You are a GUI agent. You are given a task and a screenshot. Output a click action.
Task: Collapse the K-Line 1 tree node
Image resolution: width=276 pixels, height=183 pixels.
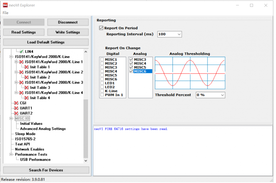pyautogui.click(x=16, y=62)
